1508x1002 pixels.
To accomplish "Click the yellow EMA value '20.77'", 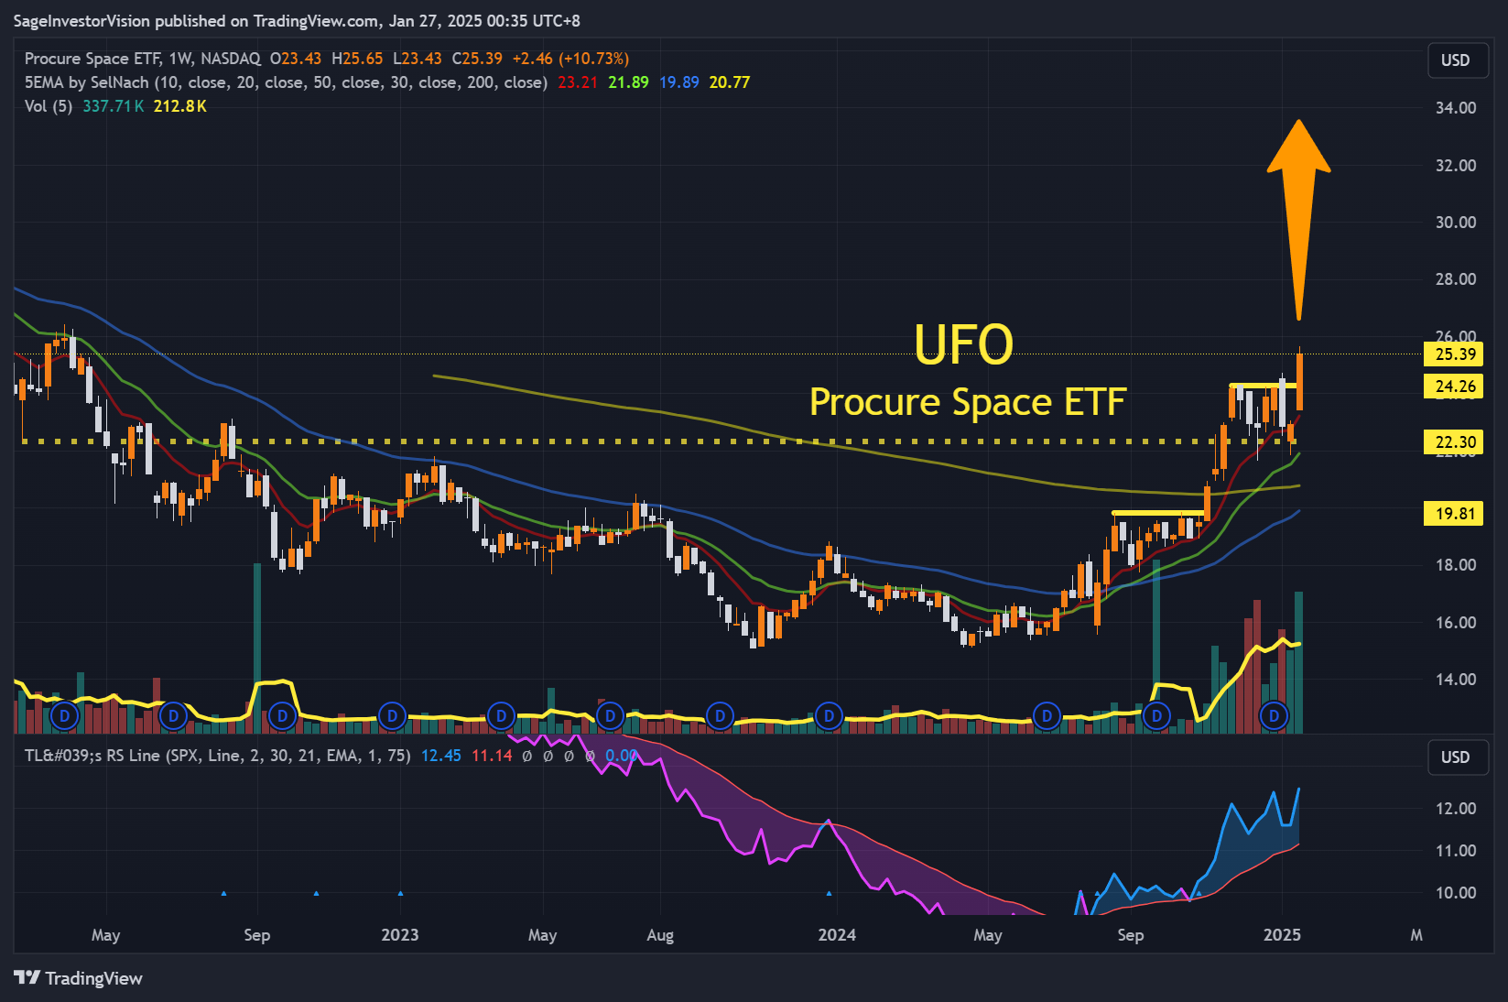I will click(730, 82).
